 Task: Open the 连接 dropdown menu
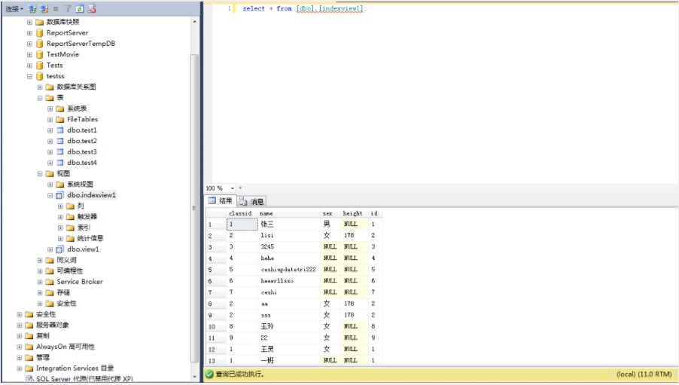point(14,9)
